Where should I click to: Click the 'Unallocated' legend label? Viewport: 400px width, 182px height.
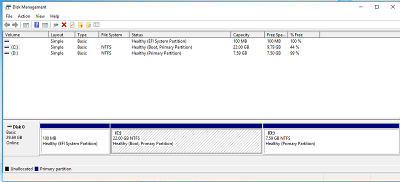(21, 169)
